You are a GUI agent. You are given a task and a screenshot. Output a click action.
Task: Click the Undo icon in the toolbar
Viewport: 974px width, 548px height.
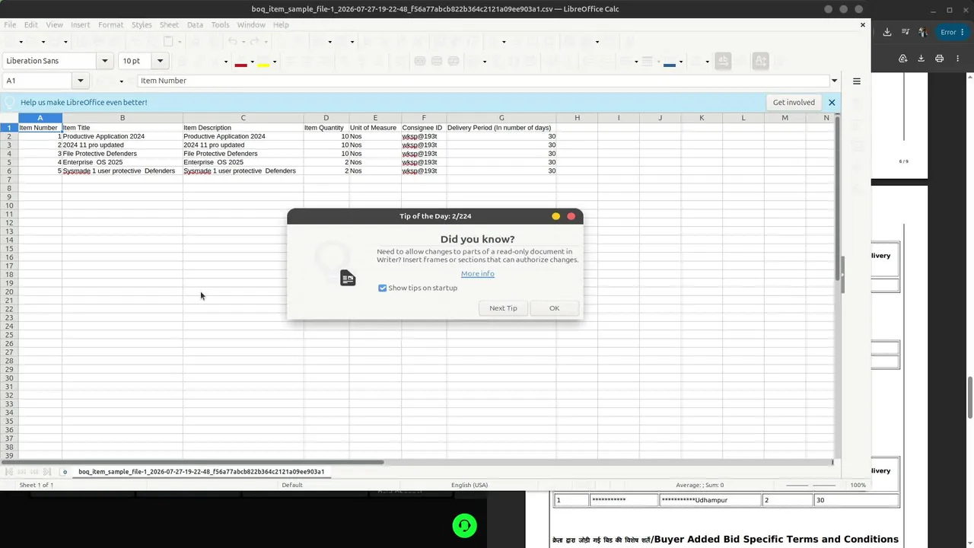(x=234, y=42)
